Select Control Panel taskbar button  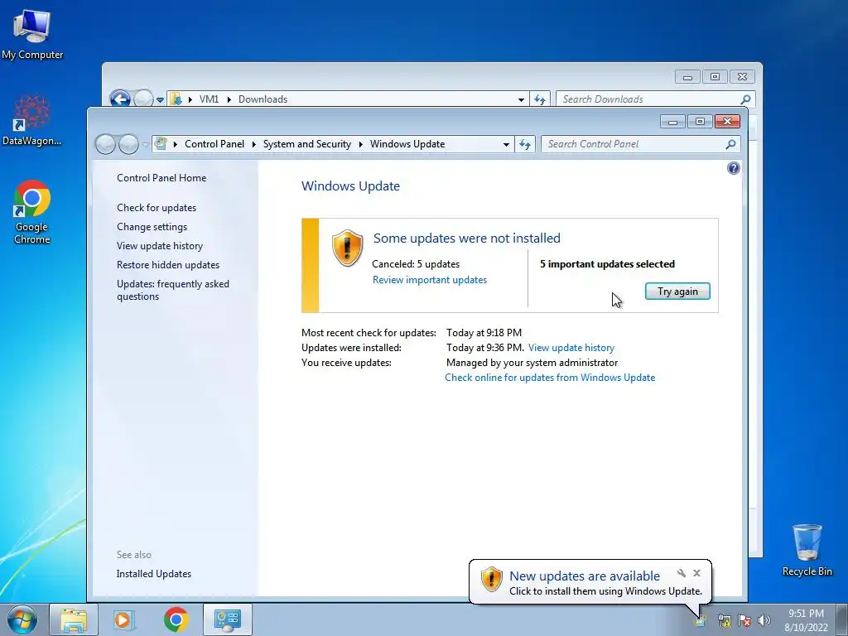(x=228, y=619)
